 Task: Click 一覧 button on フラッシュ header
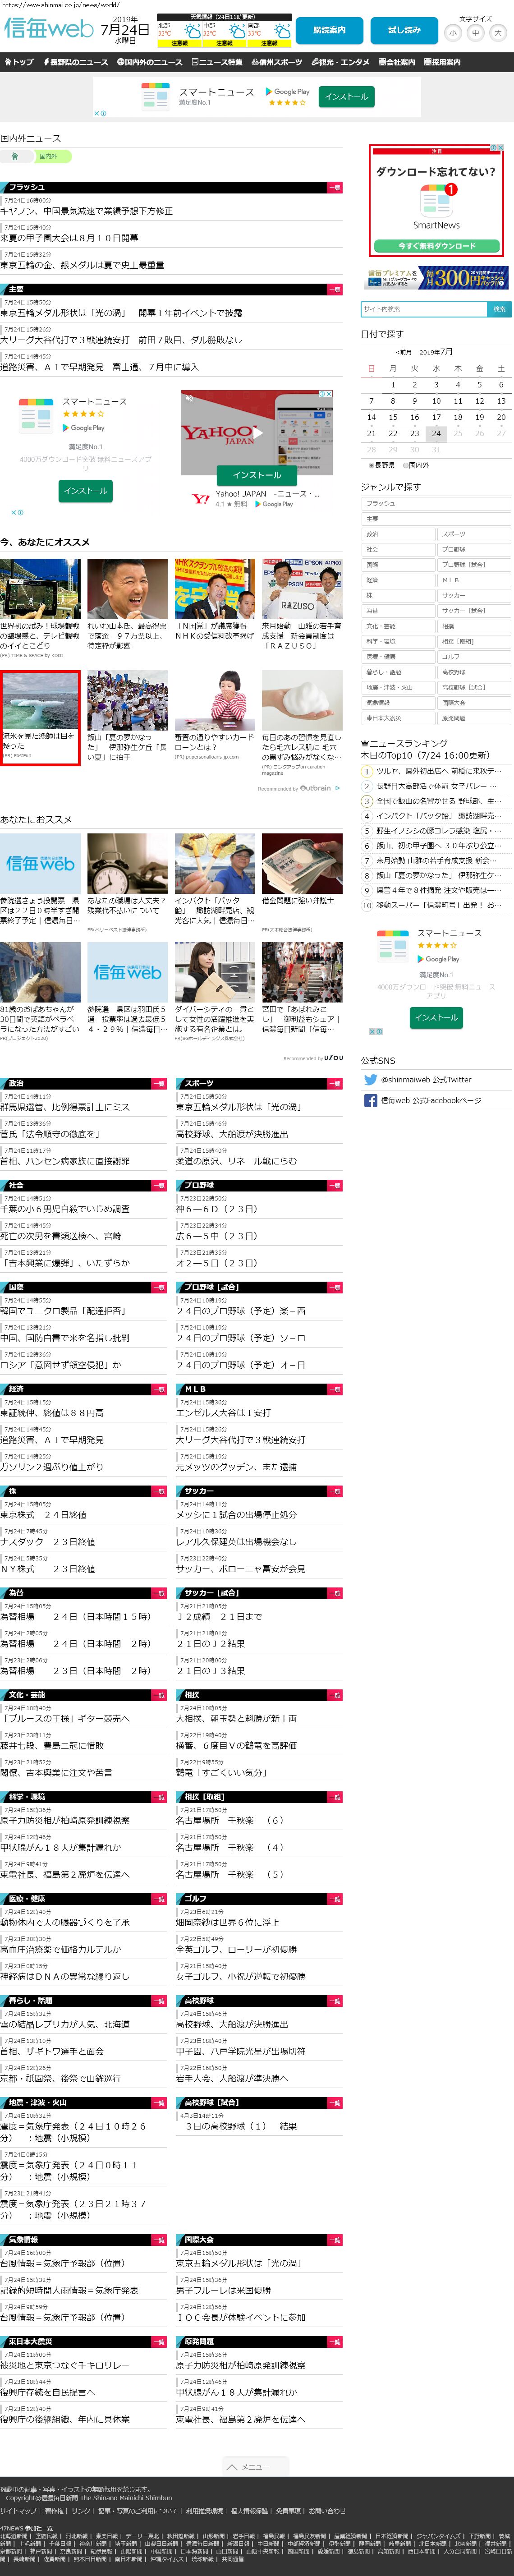335,187
